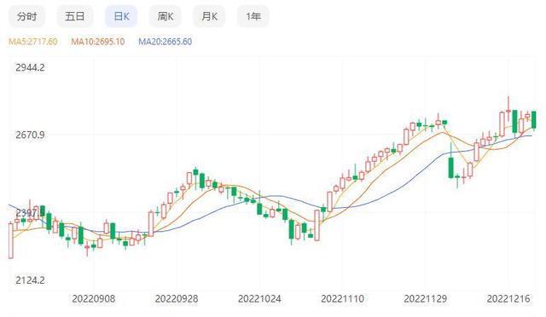Click the tall red candlestick at far left
The height and width of the screenshot is (317, 546).
click(x=11, y=241)
